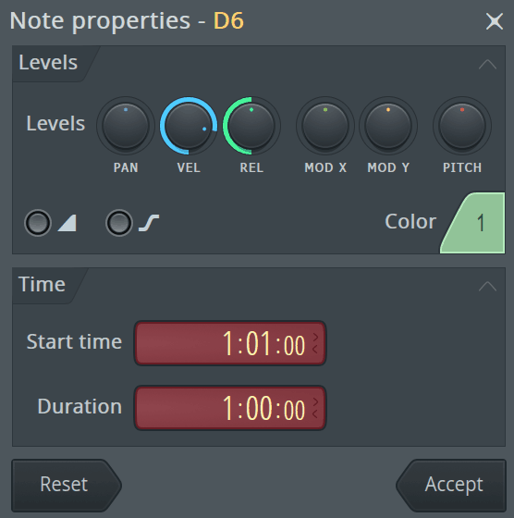514x518 pixels.
Task: Collapse the Levels section with its chevron
Action: tap(487, 64)
